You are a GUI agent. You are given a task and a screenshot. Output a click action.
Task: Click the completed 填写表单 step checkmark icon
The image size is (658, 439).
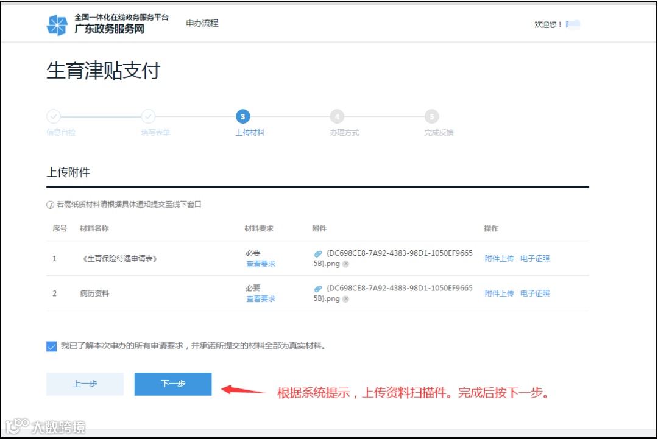[148, 116]
